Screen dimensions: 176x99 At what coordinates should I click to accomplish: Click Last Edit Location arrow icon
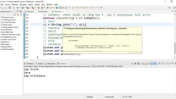pos(83,8)
